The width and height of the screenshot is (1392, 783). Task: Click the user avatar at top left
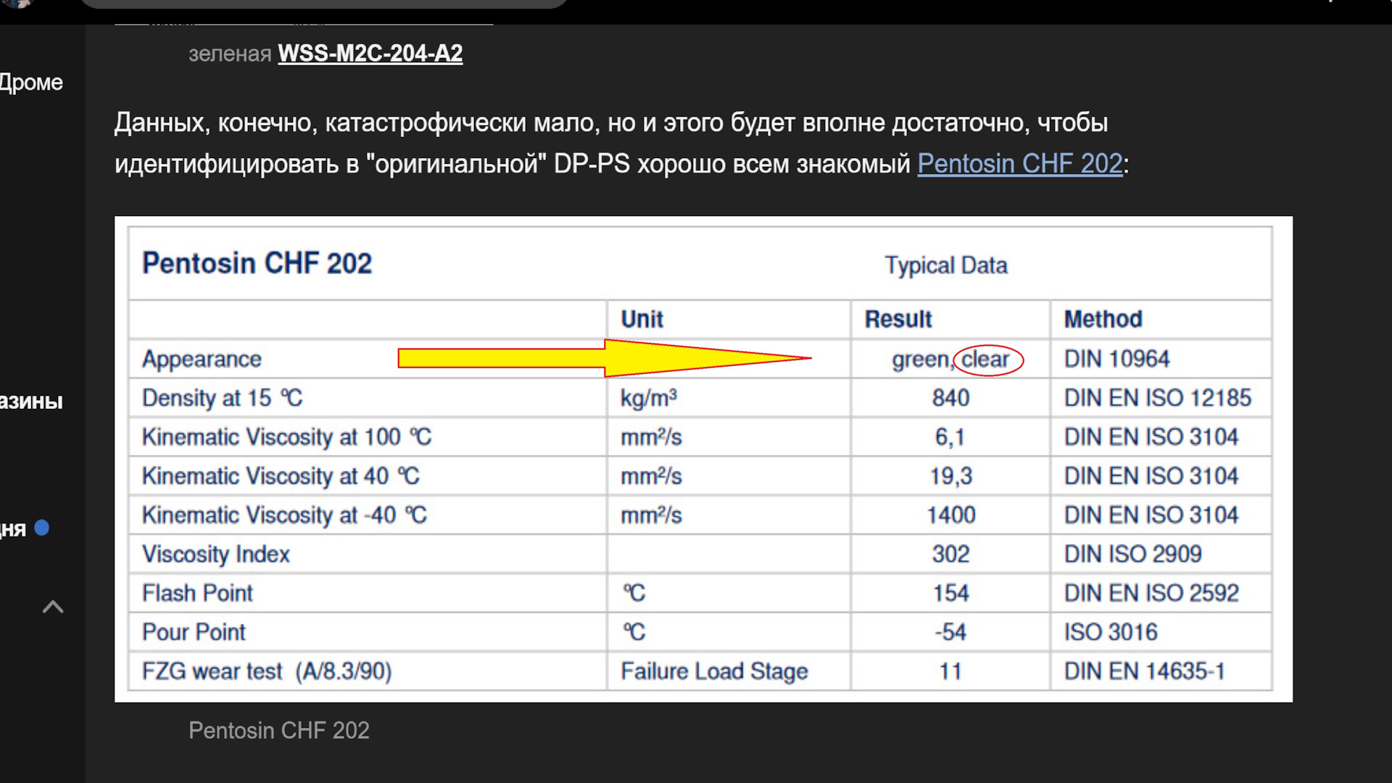(x=16, y=2)
